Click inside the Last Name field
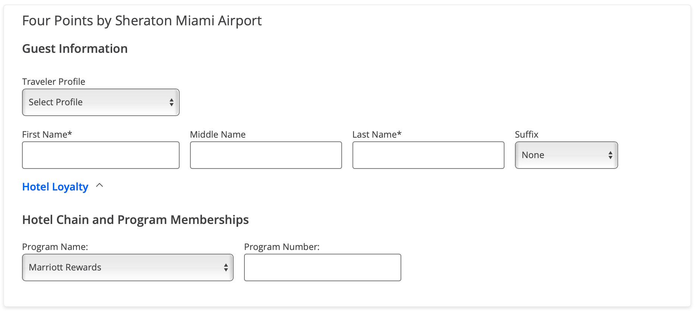Viewport: 696px width, 311px height. pos(428,155)
